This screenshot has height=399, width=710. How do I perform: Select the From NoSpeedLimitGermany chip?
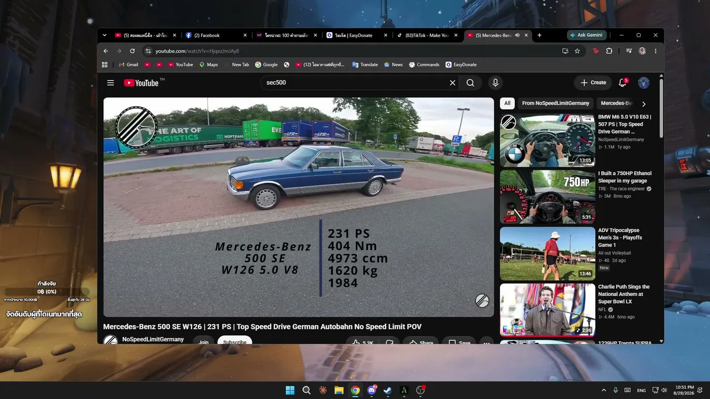[556, 103]
